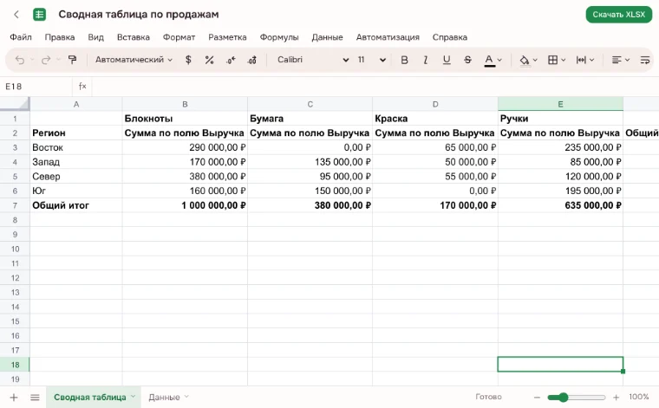Click the fx function icon
659x408 pixels.
(82, 87)
